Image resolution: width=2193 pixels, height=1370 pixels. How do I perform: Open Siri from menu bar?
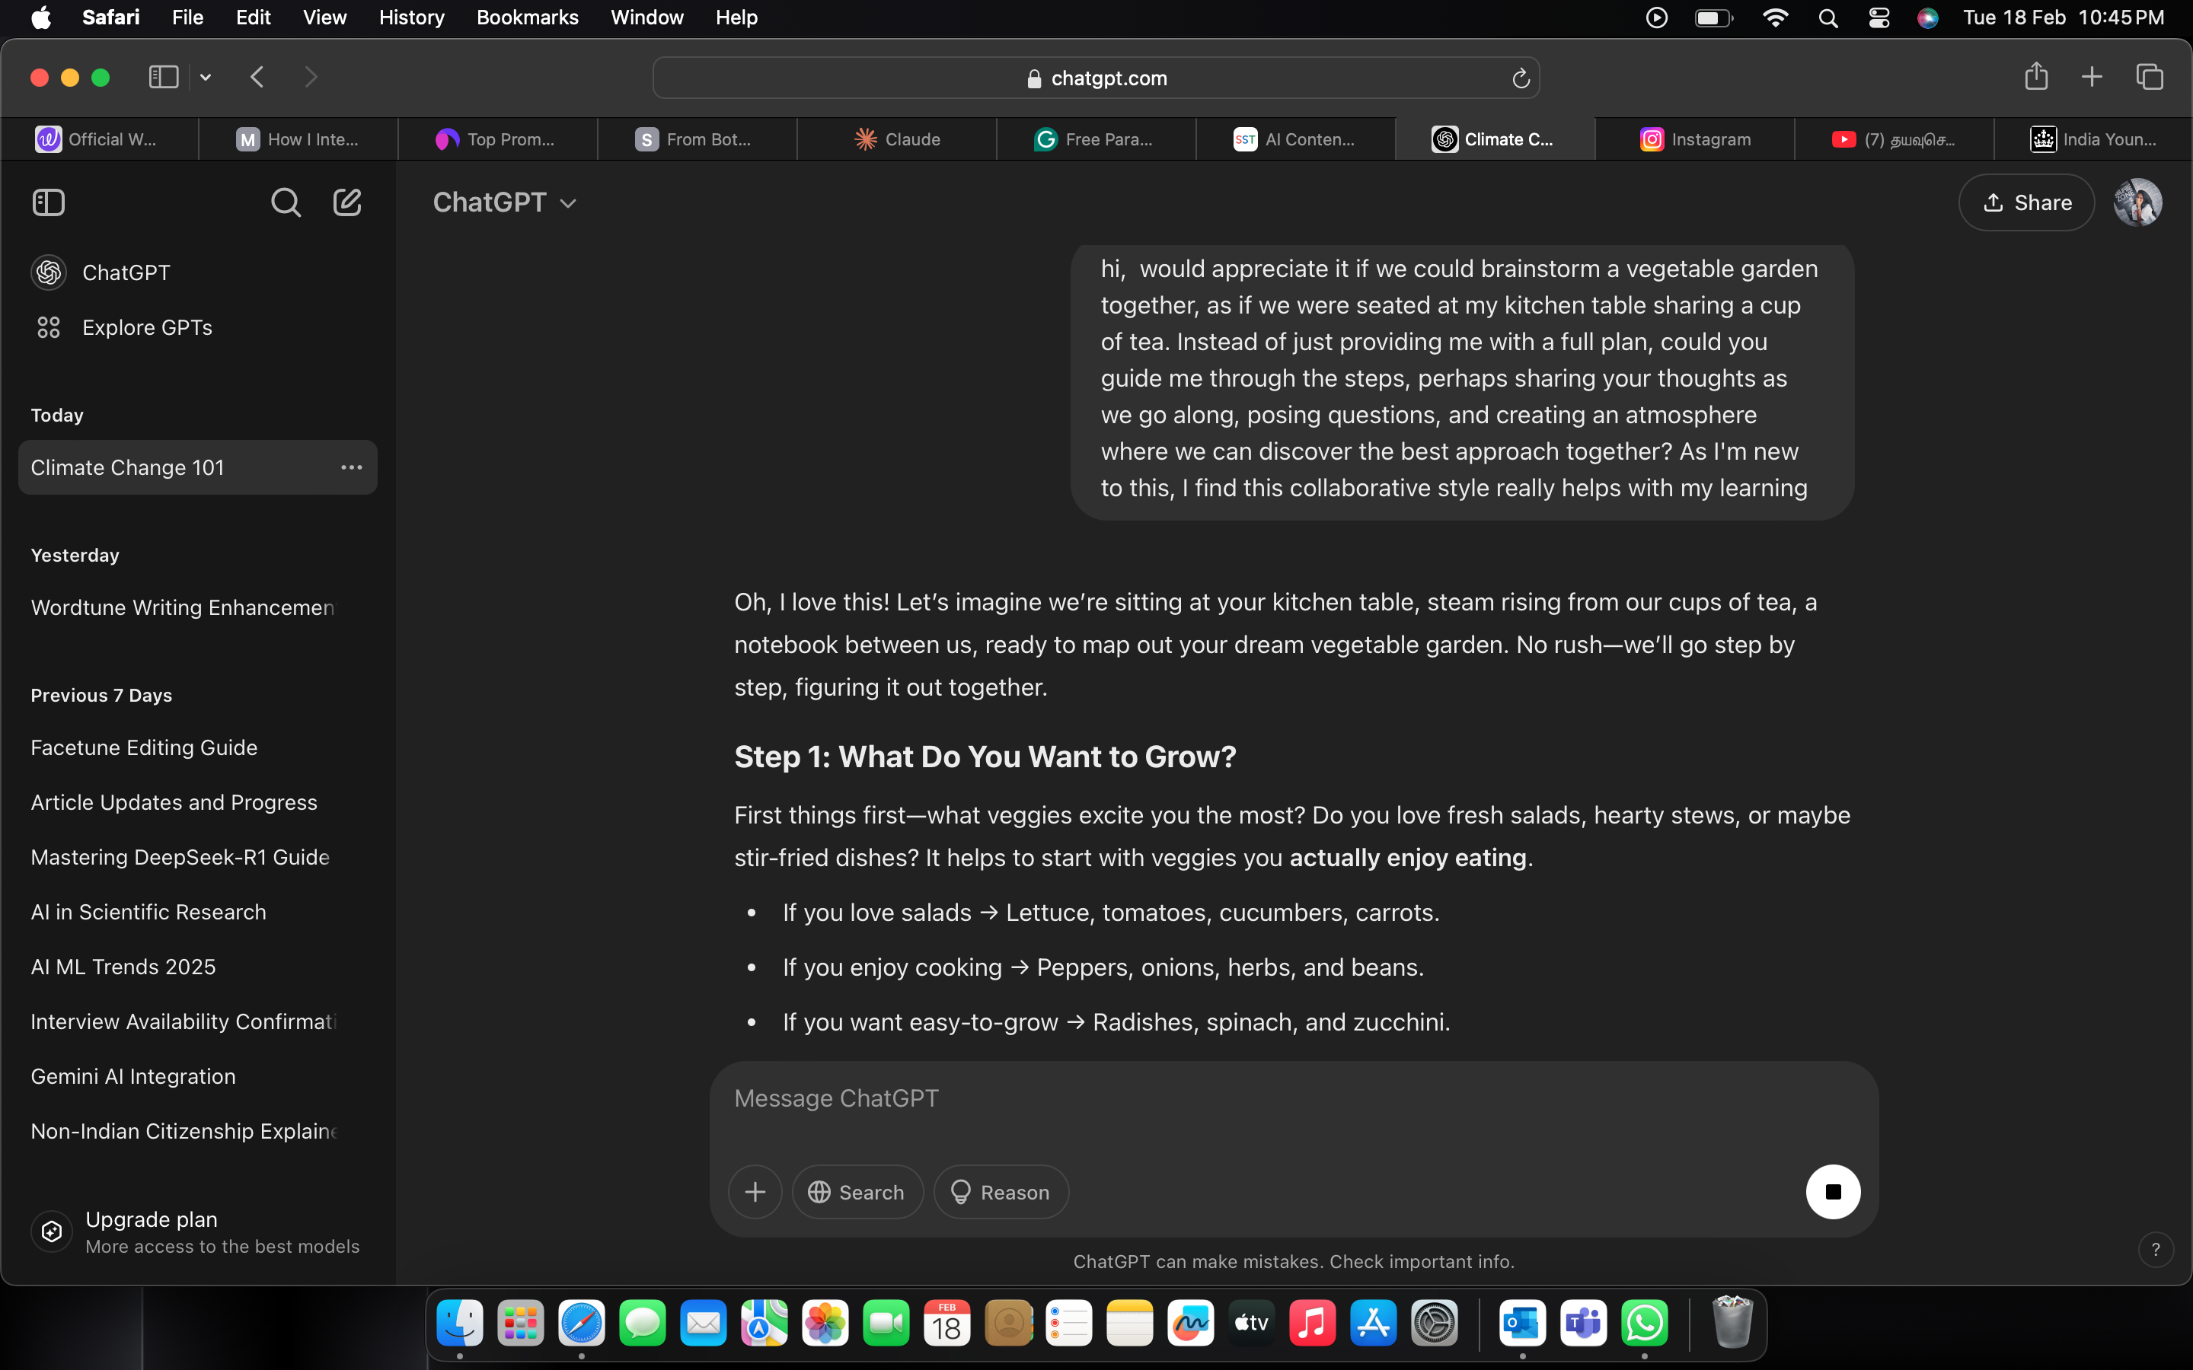click(1927, 18)
